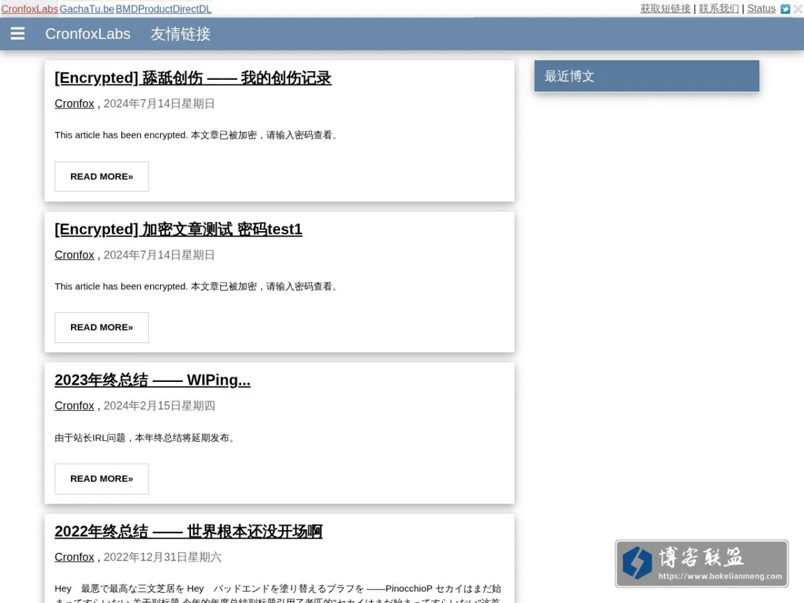Click 获取短链接 link
804x603 pixels.
(665, 9)
